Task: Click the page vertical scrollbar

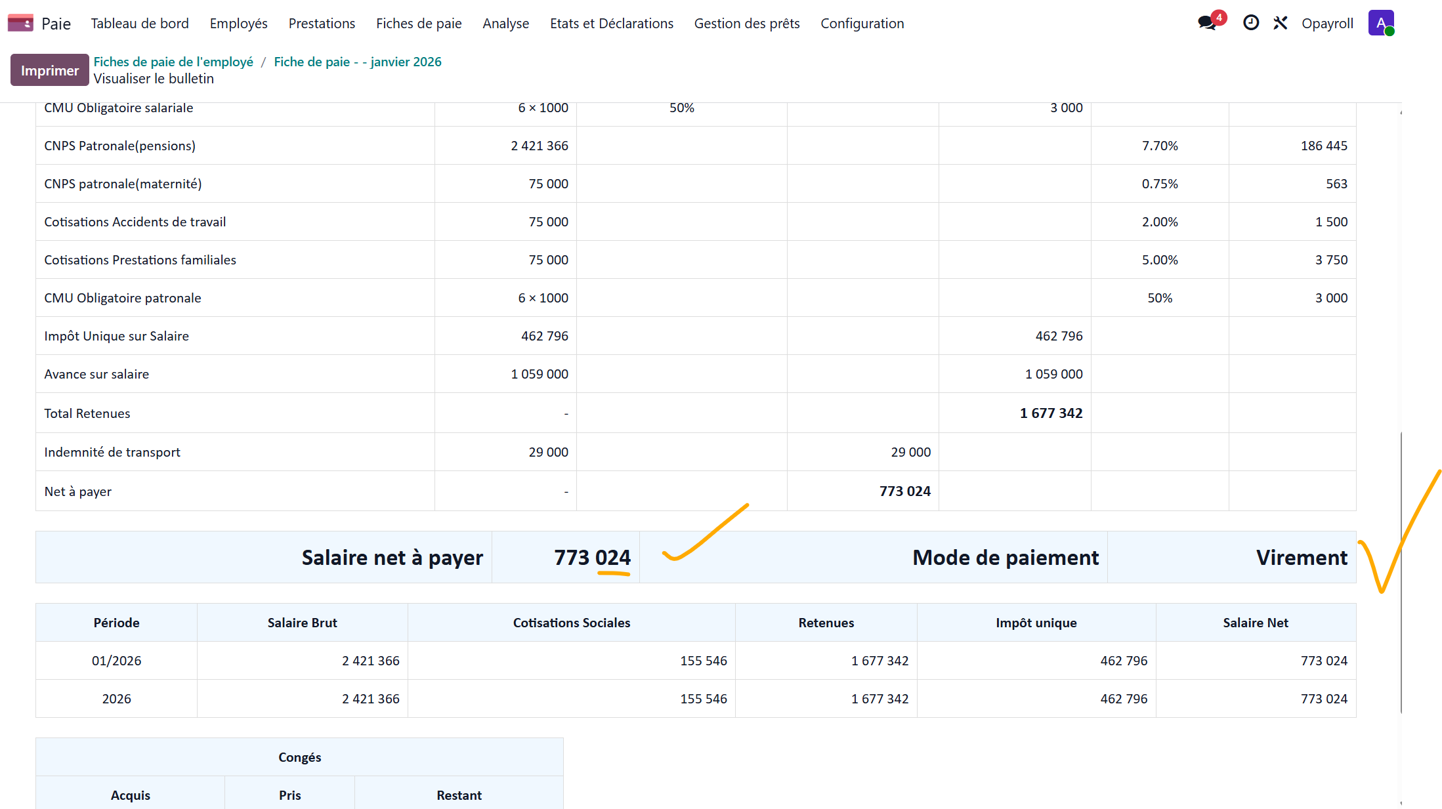Action: [1401, 572]
